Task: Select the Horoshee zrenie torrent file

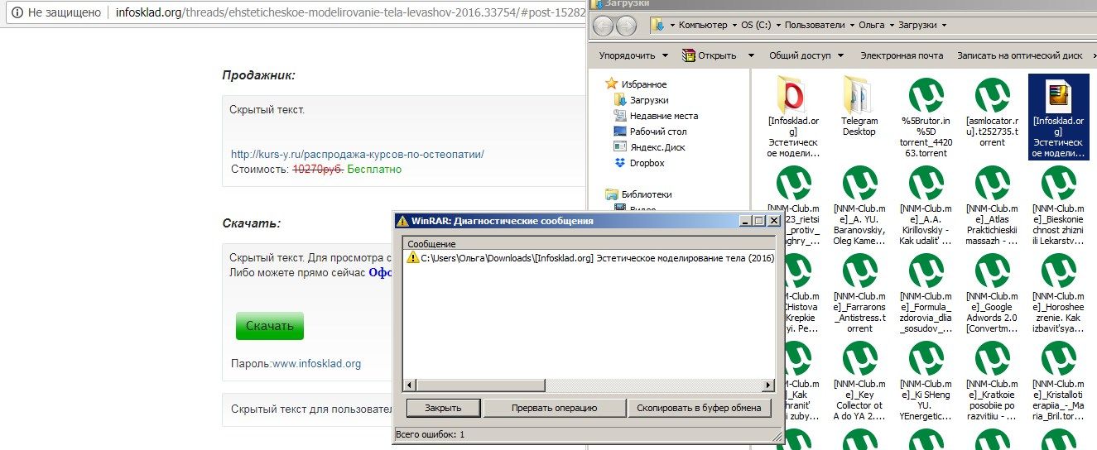Action: [1058, 293]
